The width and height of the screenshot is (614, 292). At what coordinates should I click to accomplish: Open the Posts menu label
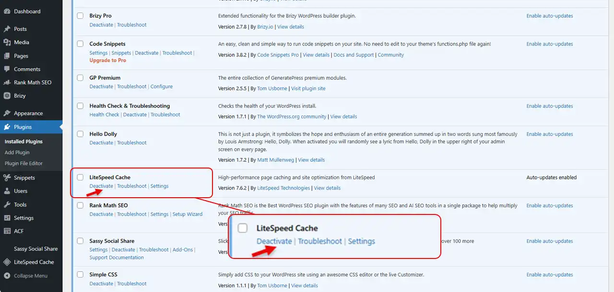(20, 29)
